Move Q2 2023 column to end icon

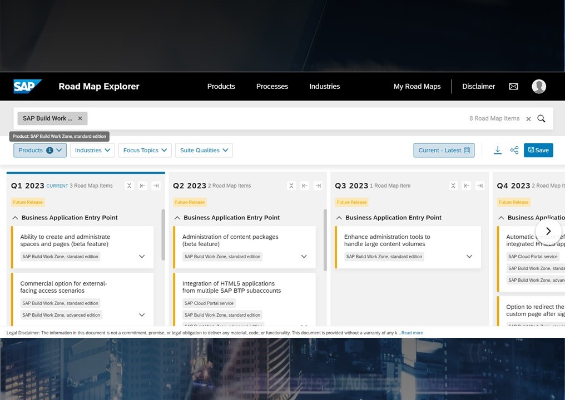[x=318, y=186]
